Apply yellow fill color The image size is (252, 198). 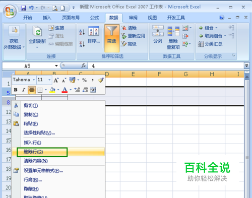52,90
